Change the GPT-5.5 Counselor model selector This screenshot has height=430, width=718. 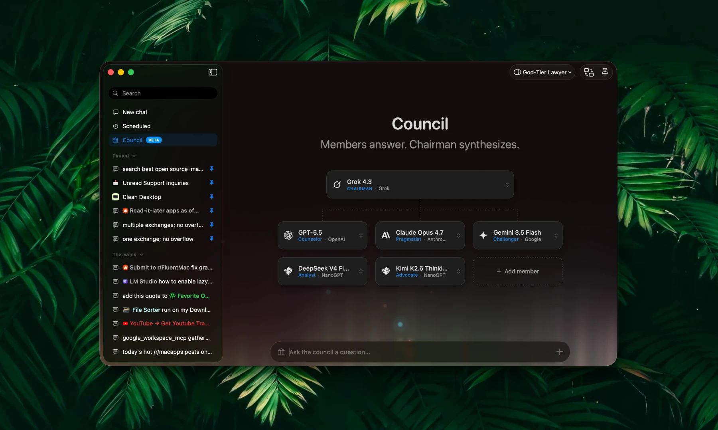[x=322, y=236]
